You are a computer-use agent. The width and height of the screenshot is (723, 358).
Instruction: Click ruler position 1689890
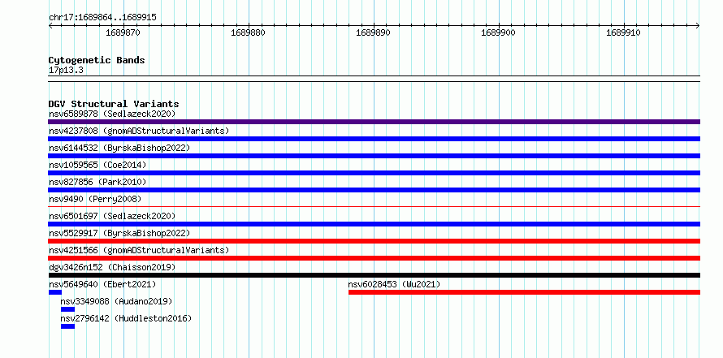374,32
